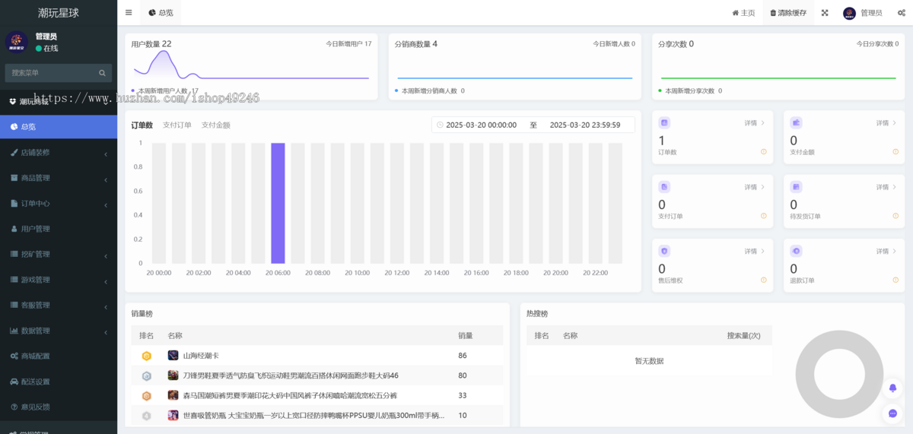This screenshot has height=434, width=913.
Task: Open the purple chat bubble button
Action: (x=892, y=413)
